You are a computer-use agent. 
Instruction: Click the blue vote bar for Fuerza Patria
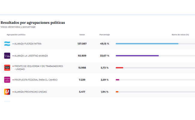147,44
